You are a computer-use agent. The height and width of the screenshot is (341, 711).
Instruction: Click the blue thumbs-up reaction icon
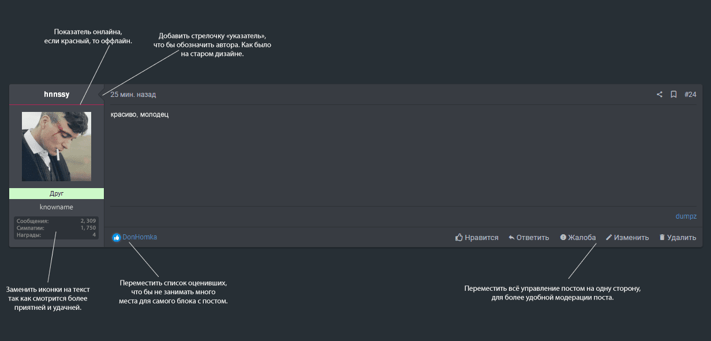[x=117, y=237]
